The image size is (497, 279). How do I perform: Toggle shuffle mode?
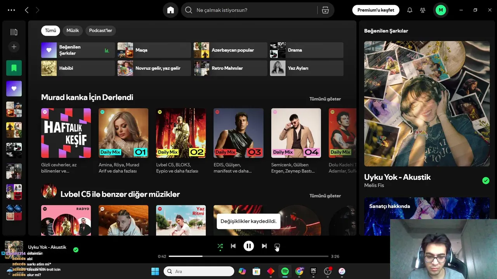tap(220, 246)
